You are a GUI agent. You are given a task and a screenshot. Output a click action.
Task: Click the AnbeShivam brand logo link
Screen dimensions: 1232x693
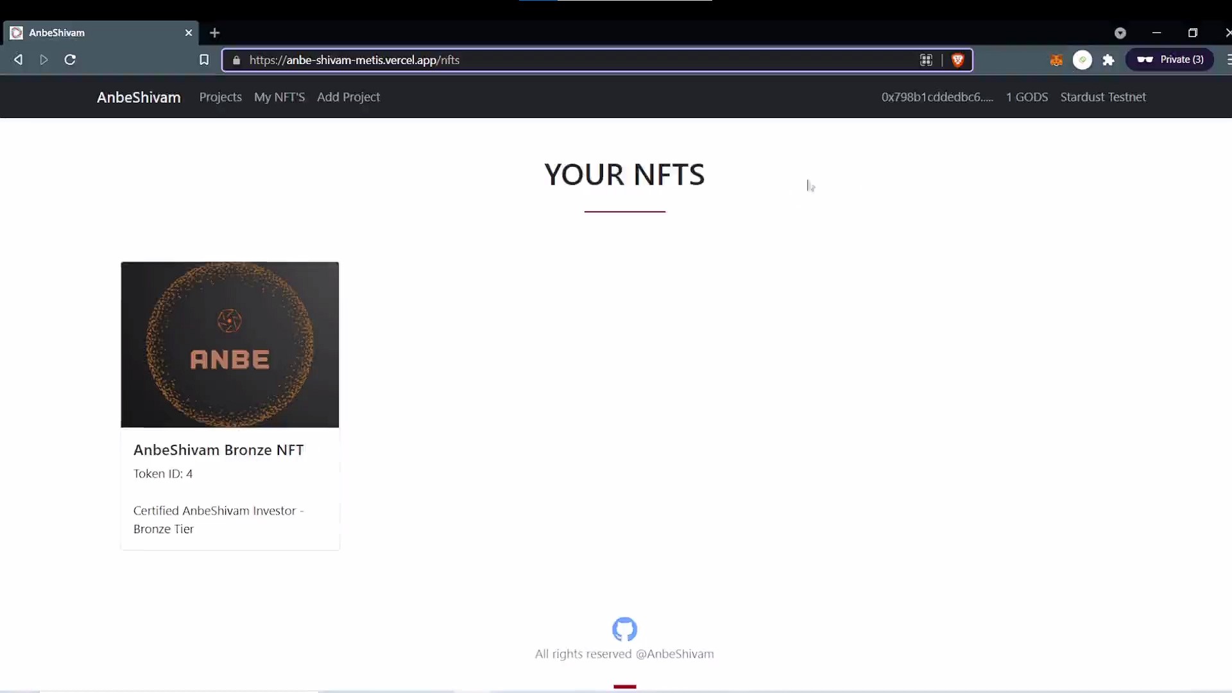tap(139, 97)
